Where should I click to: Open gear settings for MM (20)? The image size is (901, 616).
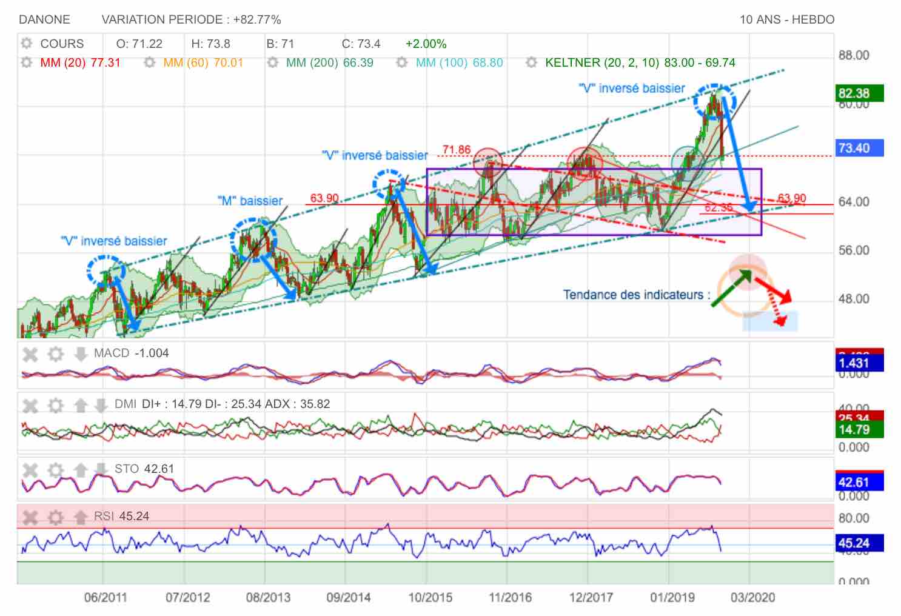click(26, 62)
